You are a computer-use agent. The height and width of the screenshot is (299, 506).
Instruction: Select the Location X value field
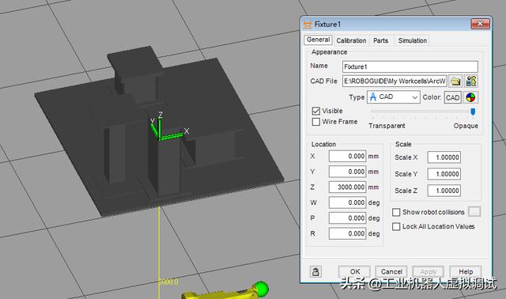click(x=347, y=157)
